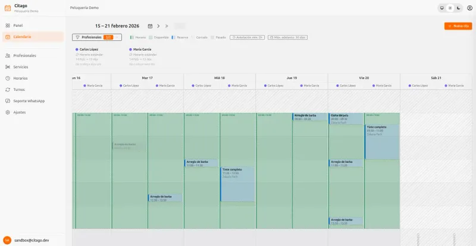
Task: Open Ajustes settings in sidebar
Action: point(19,112)
